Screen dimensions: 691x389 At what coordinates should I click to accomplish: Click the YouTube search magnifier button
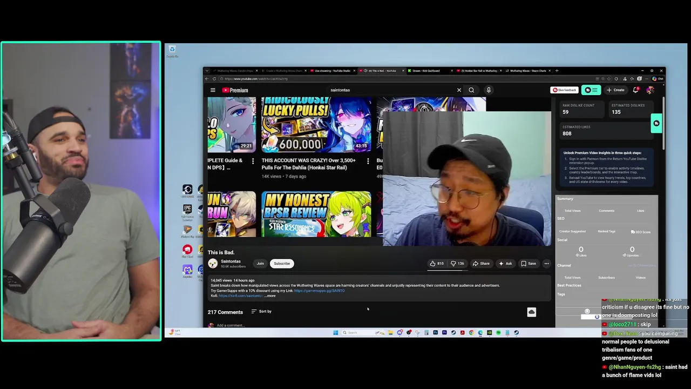pyautogui.click(x=471, y=90)
